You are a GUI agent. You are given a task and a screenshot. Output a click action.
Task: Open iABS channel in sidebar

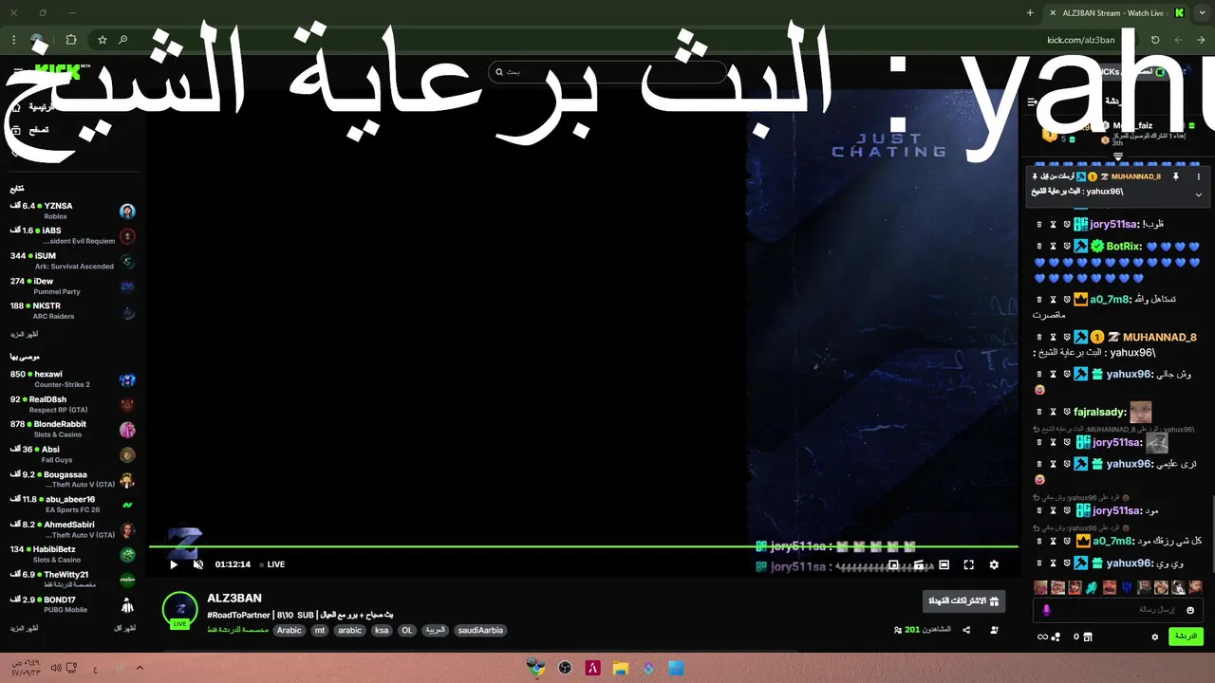coord(72,235)
